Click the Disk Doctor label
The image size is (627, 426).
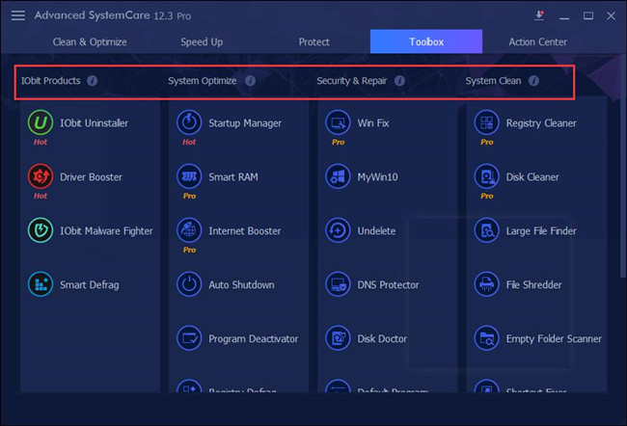(x=382, y=339)
